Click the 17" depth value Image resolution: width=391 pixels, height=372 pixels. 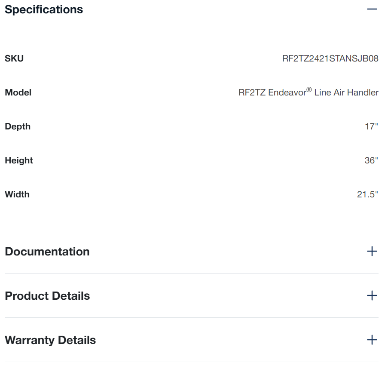point(371,126)
